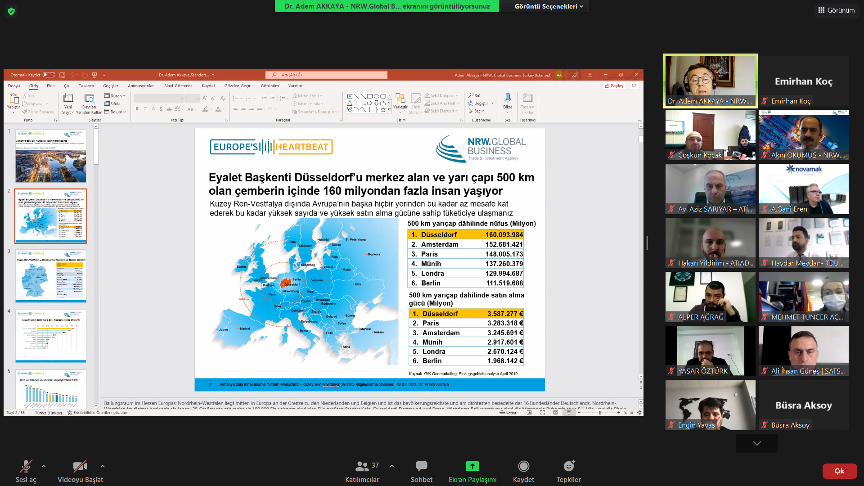The width and height of the screenshot is (864, 486).
Task: Click the Paylaş button in PowerPoint
Action: click(614, 86)
